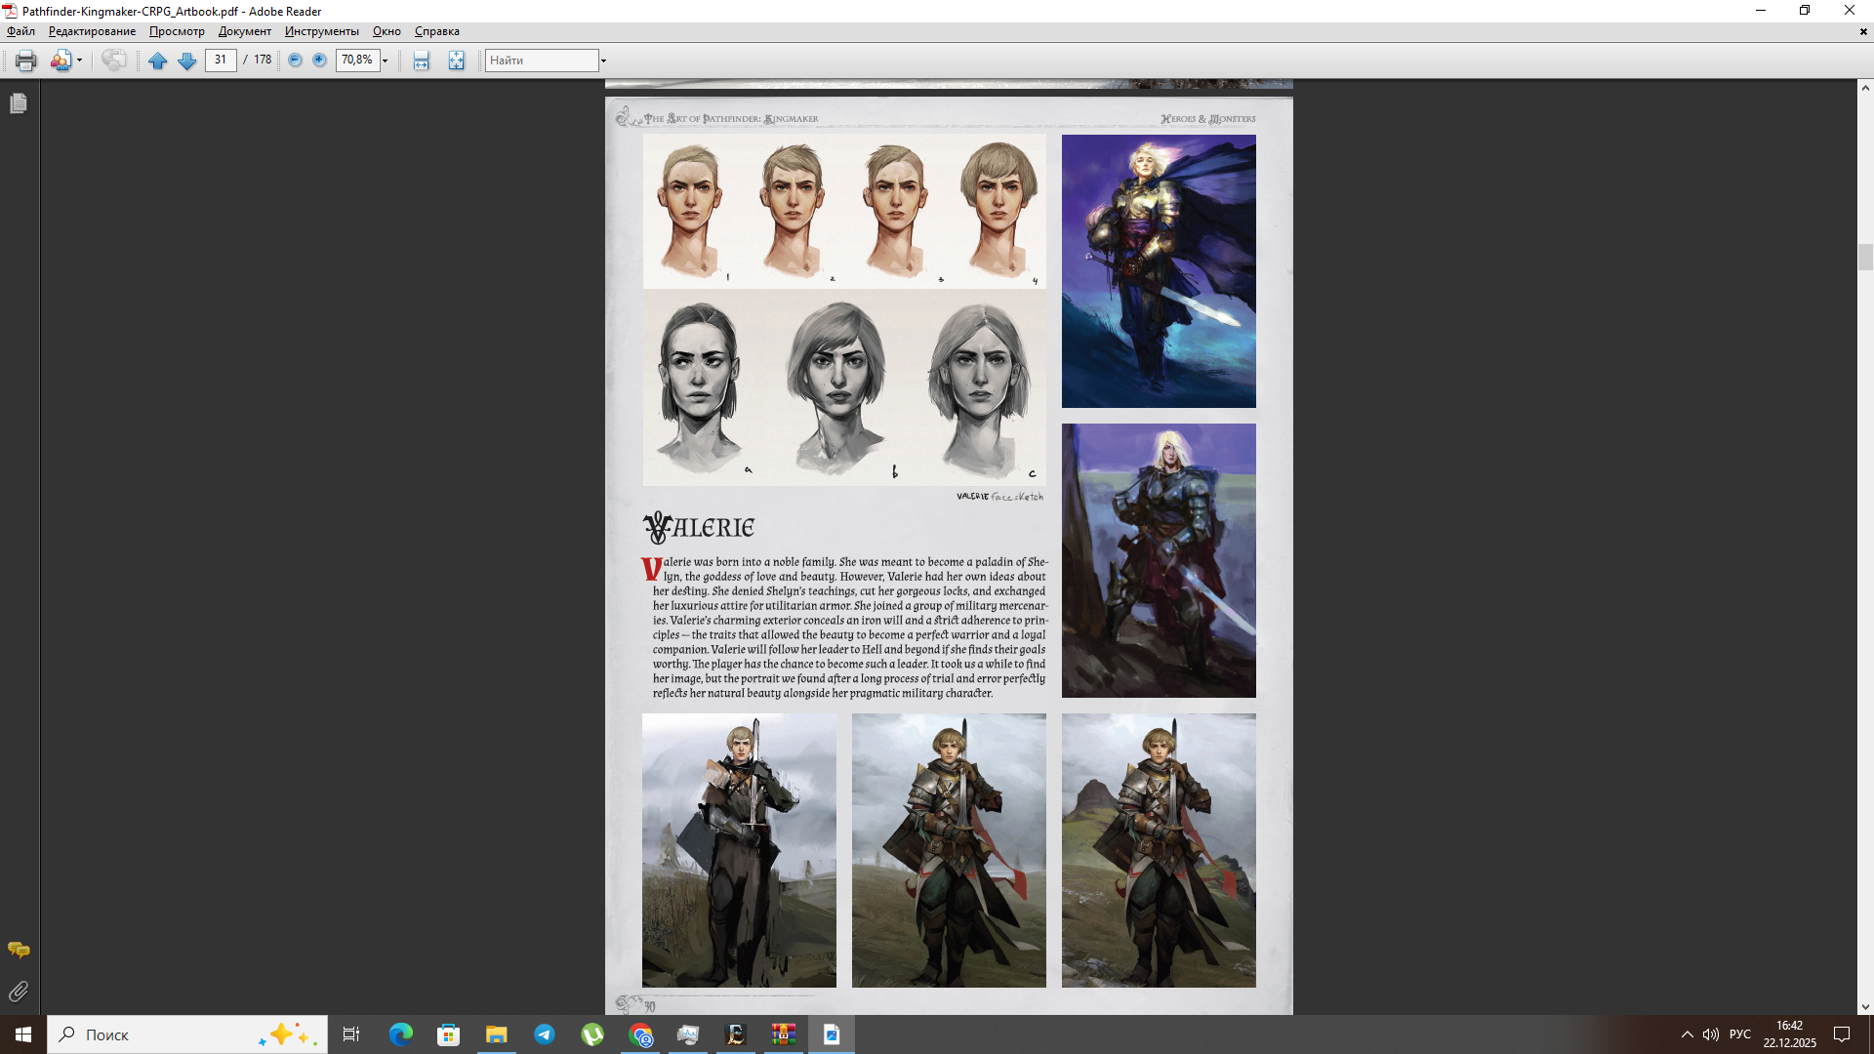Go to next page with down arrow
This screenshot has width=1874, height=1054.
(x=186, y=61)
